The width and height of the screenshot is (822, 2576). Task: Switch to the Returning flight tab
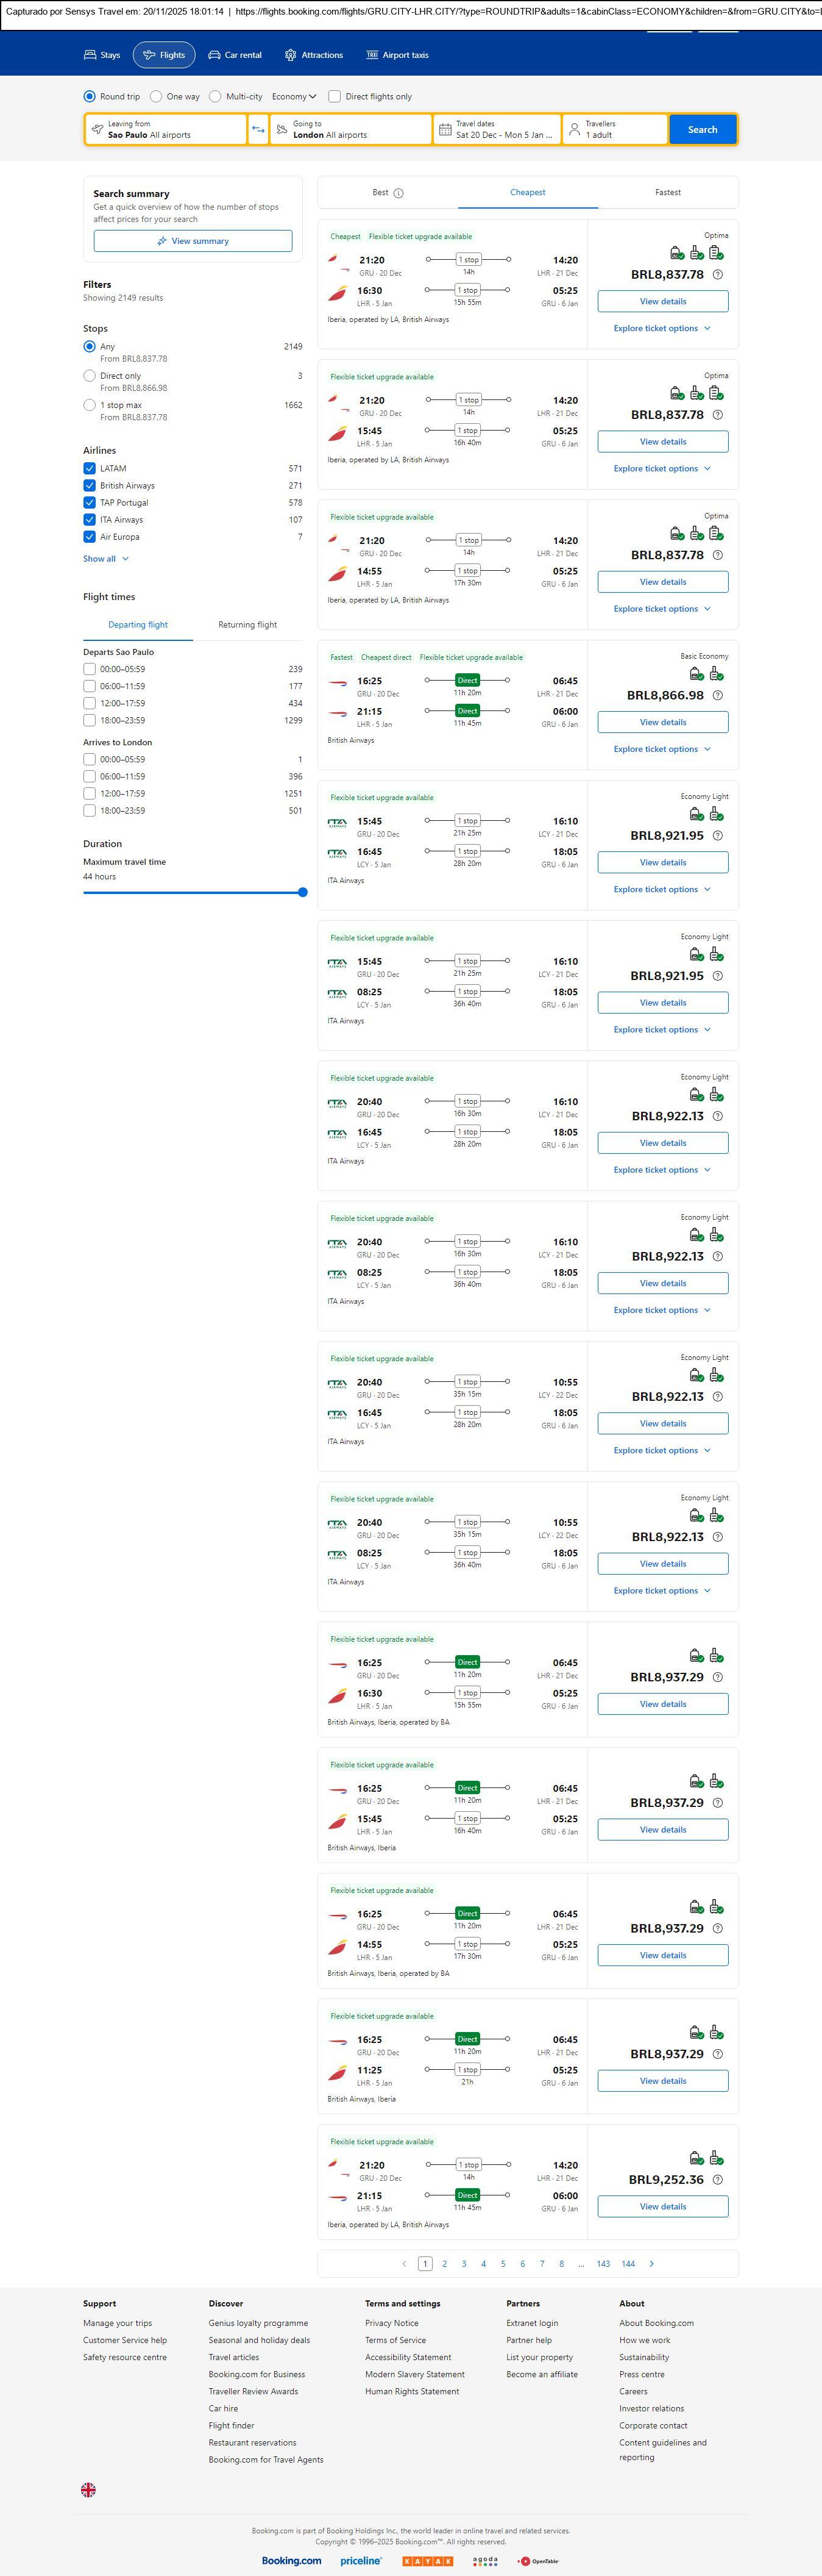248,625
